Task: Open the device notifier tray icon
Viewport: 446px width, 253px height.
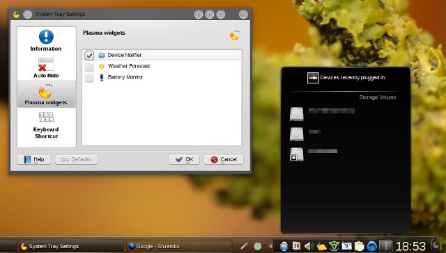Action: tap(284, 246)
